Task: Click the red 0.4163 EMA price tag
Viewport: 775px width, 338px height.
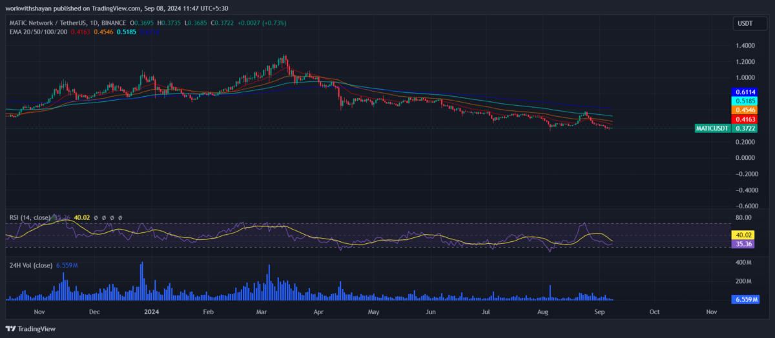Action: tap(745, 119)
